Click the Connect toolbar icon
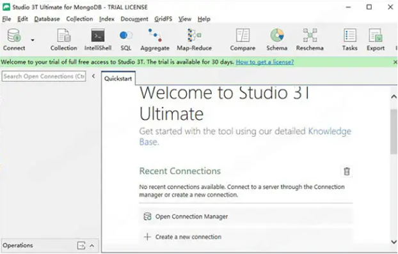This screenshot has width=398, height=254. [14, 40]
